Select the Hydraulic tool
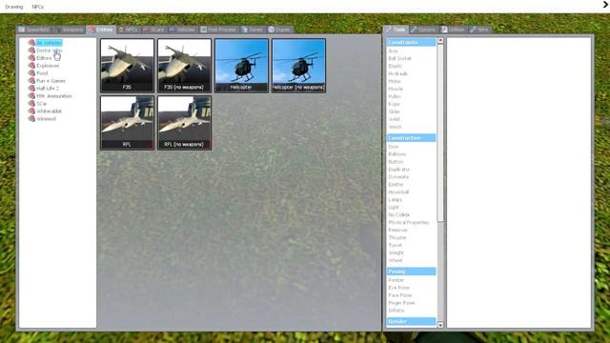This screenshot has width=610, height=343. [x=398, y=73]
